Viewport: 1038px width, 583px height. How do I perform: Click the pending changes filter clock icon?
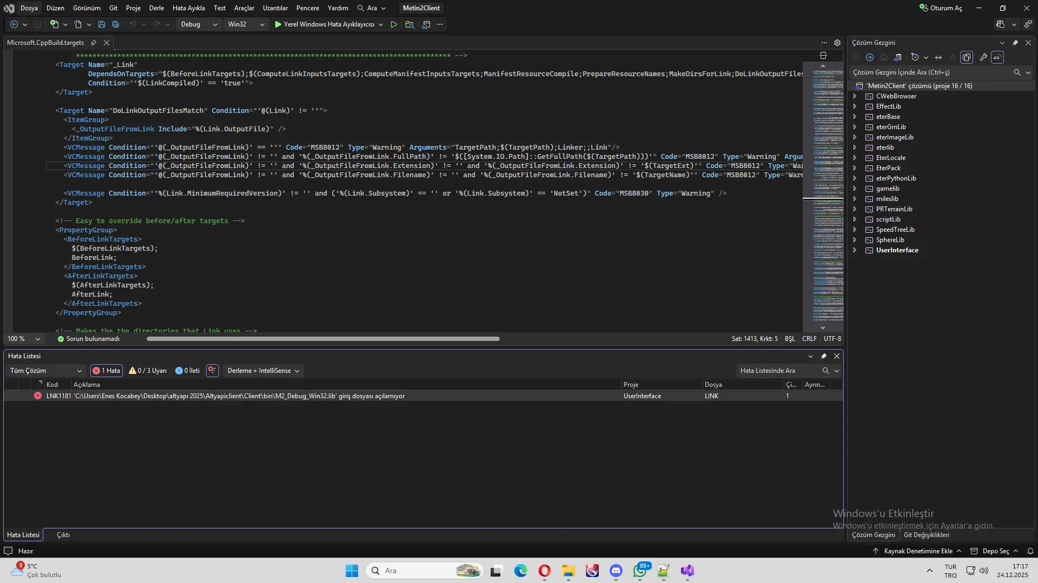915,57
